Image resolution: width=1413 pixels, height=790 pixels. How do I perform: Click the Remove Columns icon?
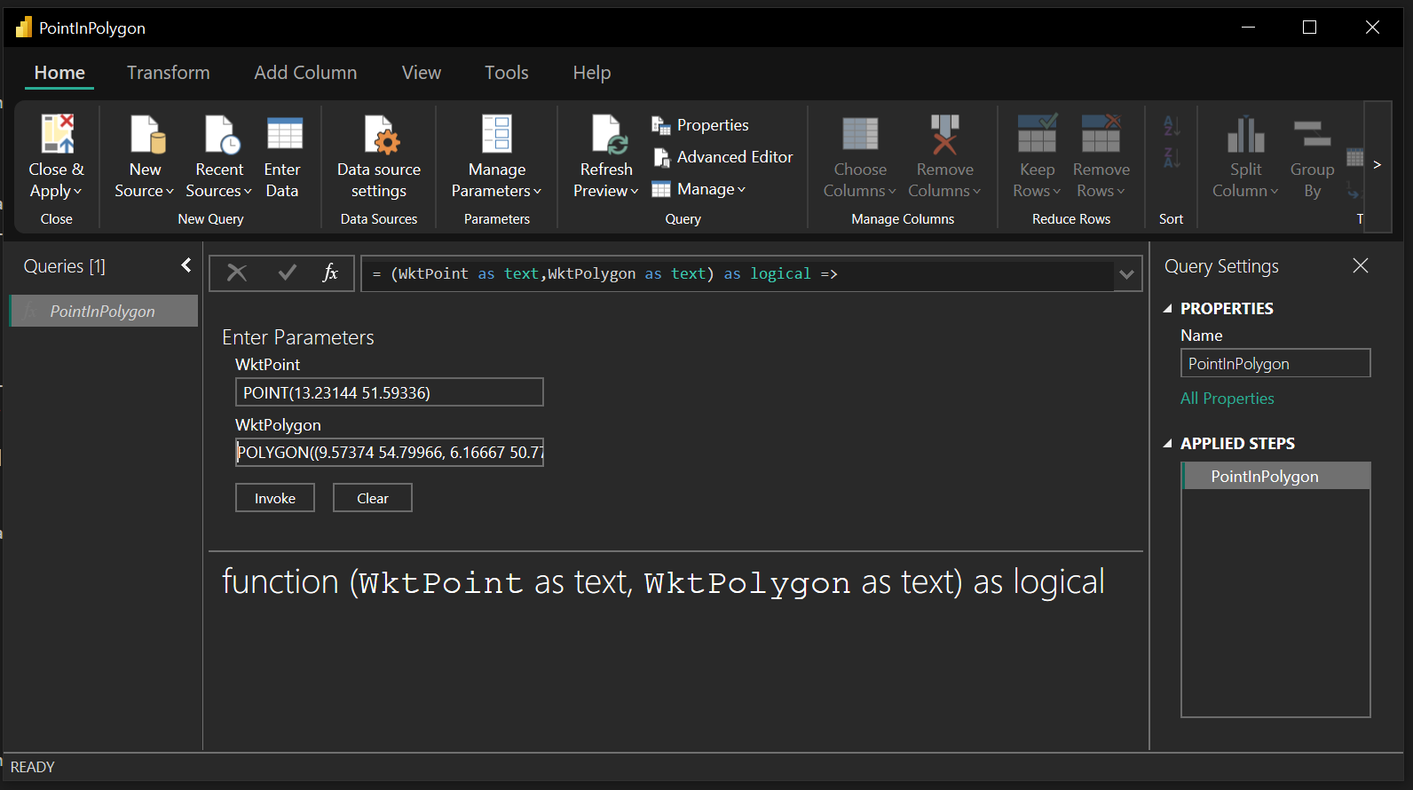pos(944,134)
